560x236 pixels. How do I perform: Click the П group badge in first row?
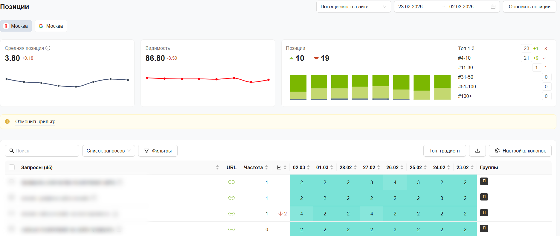point(484,181)
